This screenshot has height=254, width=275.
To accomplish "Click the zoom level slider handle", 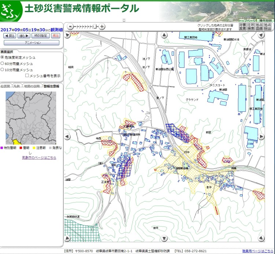I will point(95,26).
